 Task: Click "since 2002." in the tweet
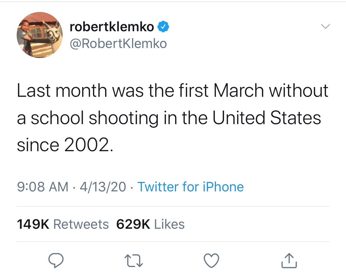(65, 145)
